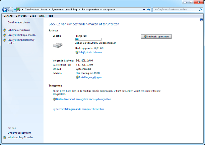
Task: Click Een systeemherstelschijf maken link
Action: coord(21,41)
